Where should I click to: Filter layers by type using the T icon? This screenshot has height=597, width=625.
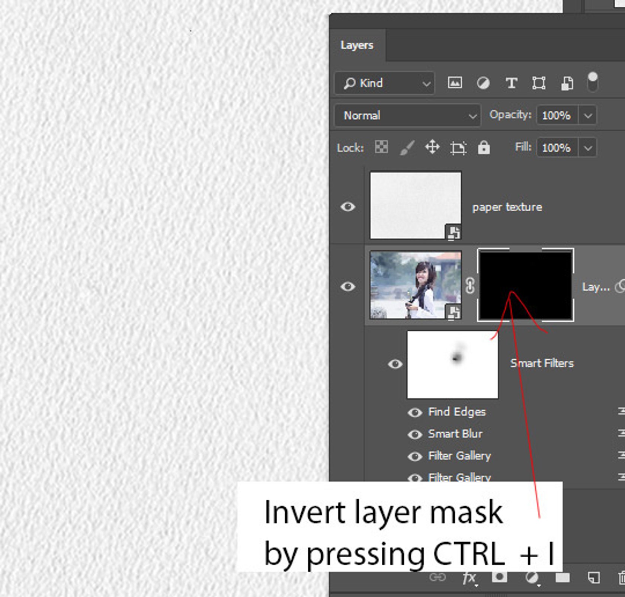512,83
